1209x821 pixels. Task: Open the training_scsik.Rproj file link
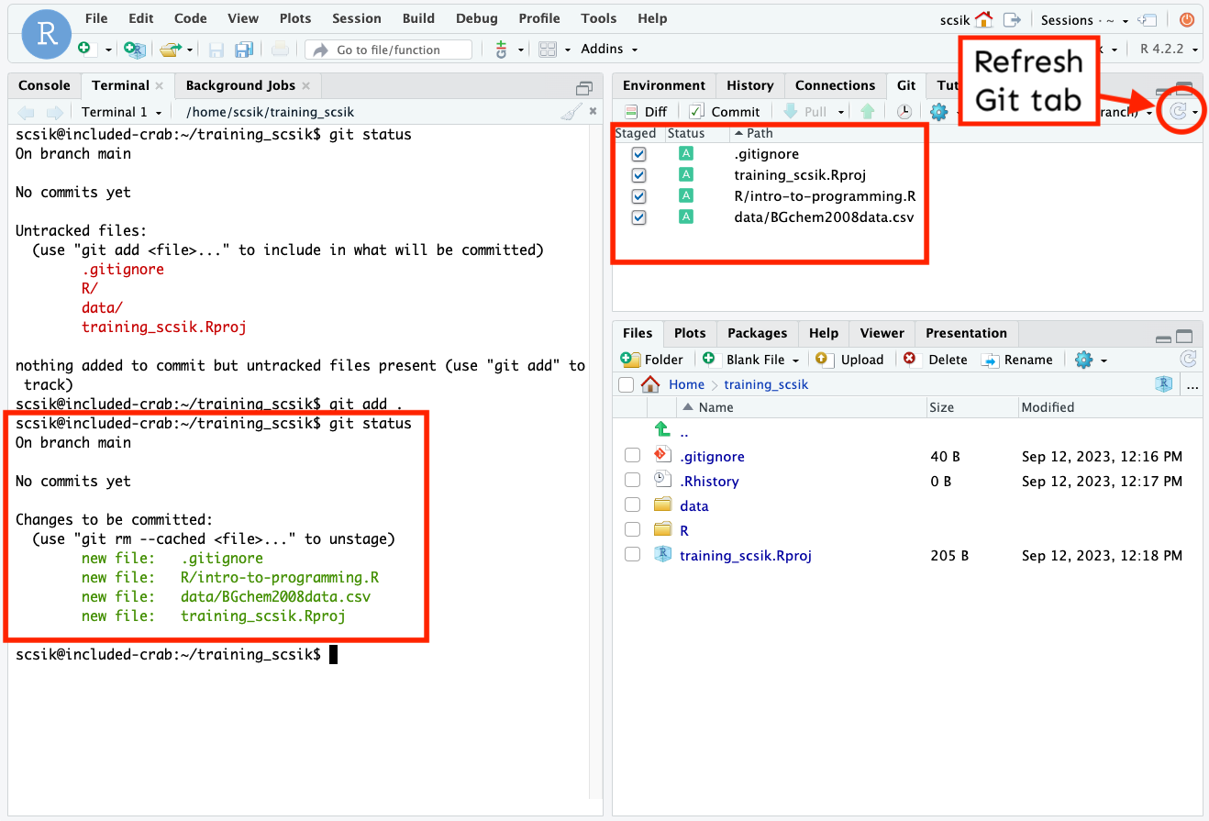tap(745, 555)
